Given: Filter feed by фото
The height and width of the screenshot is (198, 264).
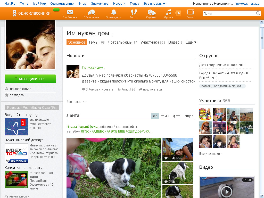Looking at the screenshot, I should pos(177,116).
